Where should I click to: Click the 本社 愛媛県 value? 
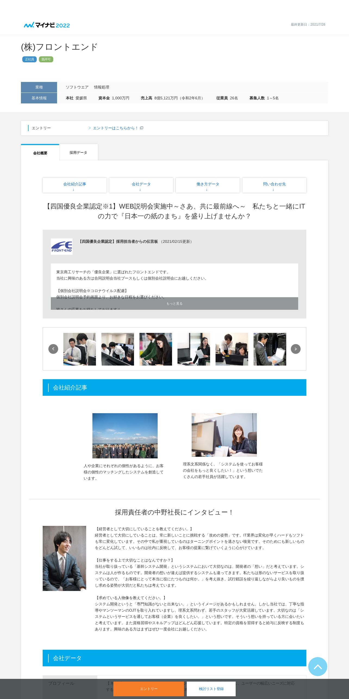click(76, 98)
